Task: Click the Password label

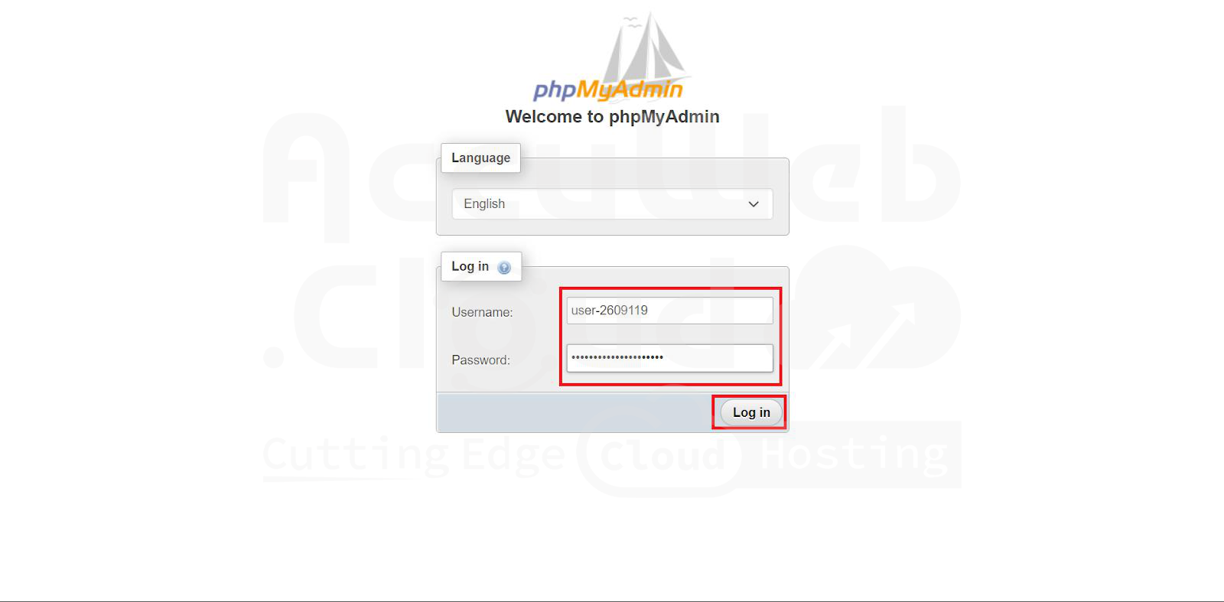Action: (x=480, y=360)
